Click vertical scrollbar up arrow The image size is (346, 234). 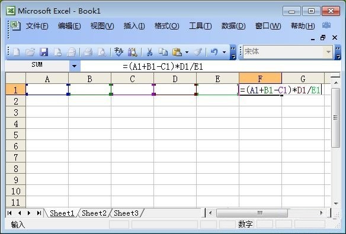[335, 83]
